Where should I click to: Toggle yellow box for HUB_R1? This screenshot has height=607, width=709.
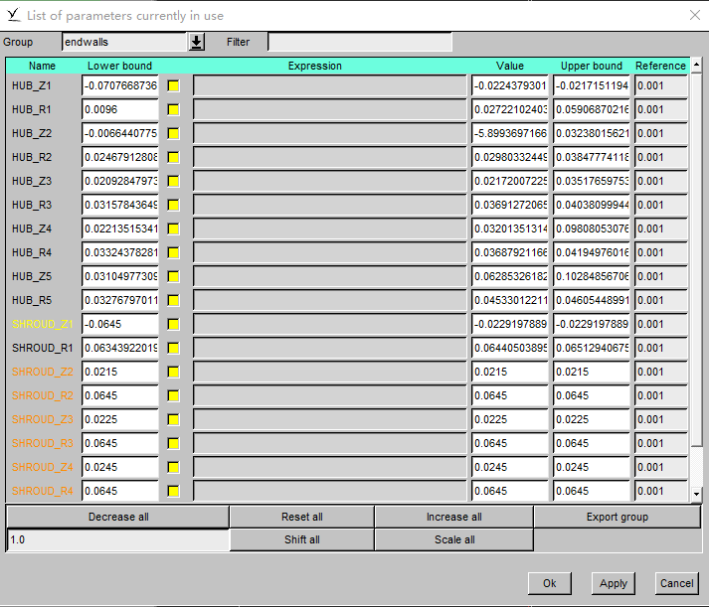click(173, 109)
